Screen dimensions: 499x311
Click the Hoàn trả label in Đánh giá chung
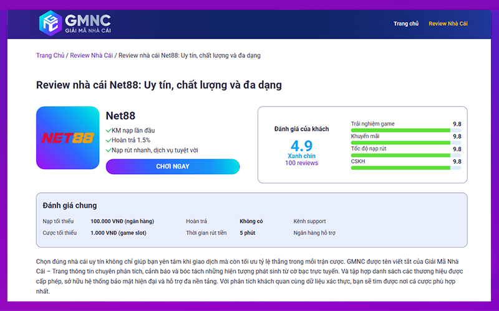tap(196, 221)
